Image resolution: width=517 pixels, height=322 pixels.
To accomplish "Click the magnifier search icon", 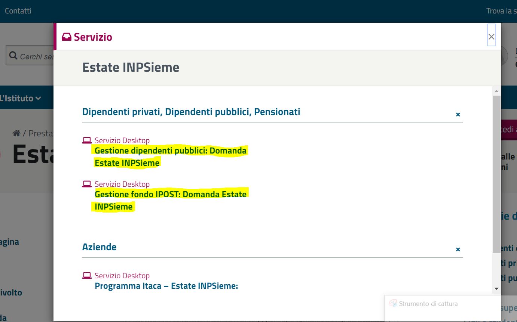I will (x=13, y=56).
